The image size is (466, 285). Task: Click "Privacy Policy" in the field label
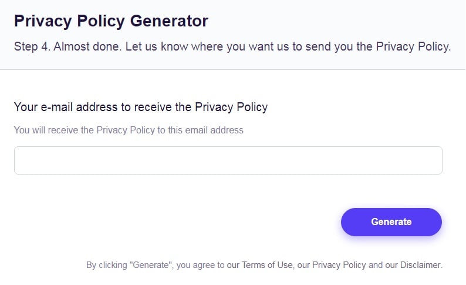[231, 107]
